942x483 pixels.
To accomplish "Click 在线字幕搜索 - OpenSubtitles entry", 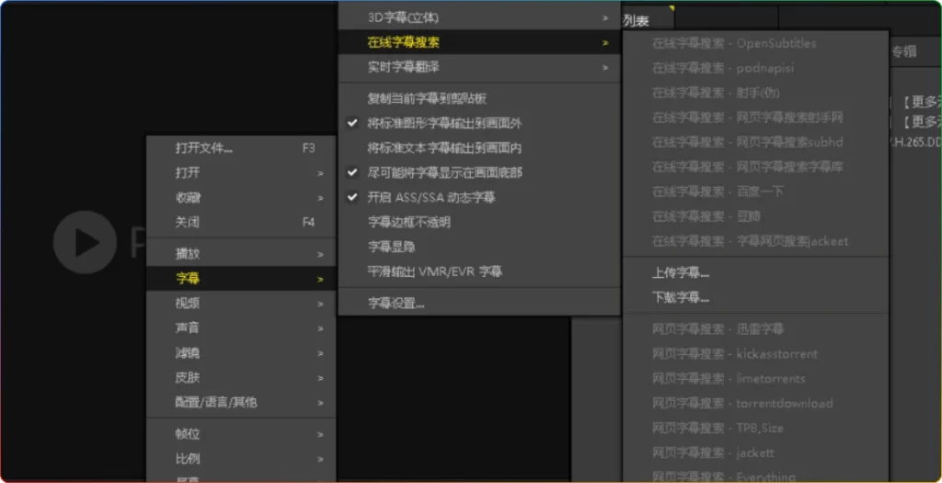I will (733, 43).
